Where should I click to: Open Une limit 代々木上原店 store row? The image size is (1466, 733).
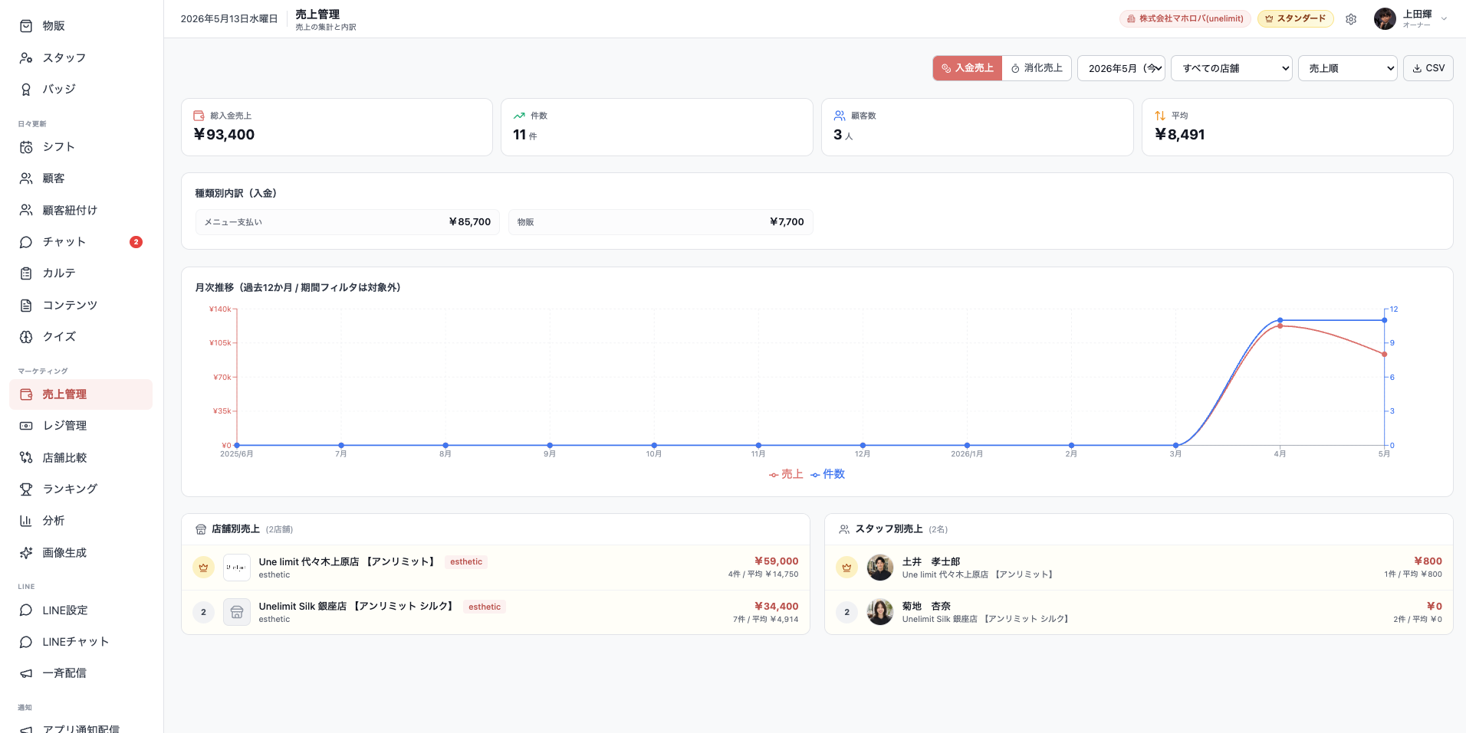pos(495,568)
